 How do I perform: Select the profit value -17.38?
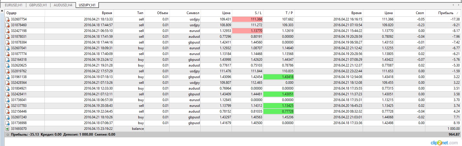pyautogui.click(x=455, y=19)
